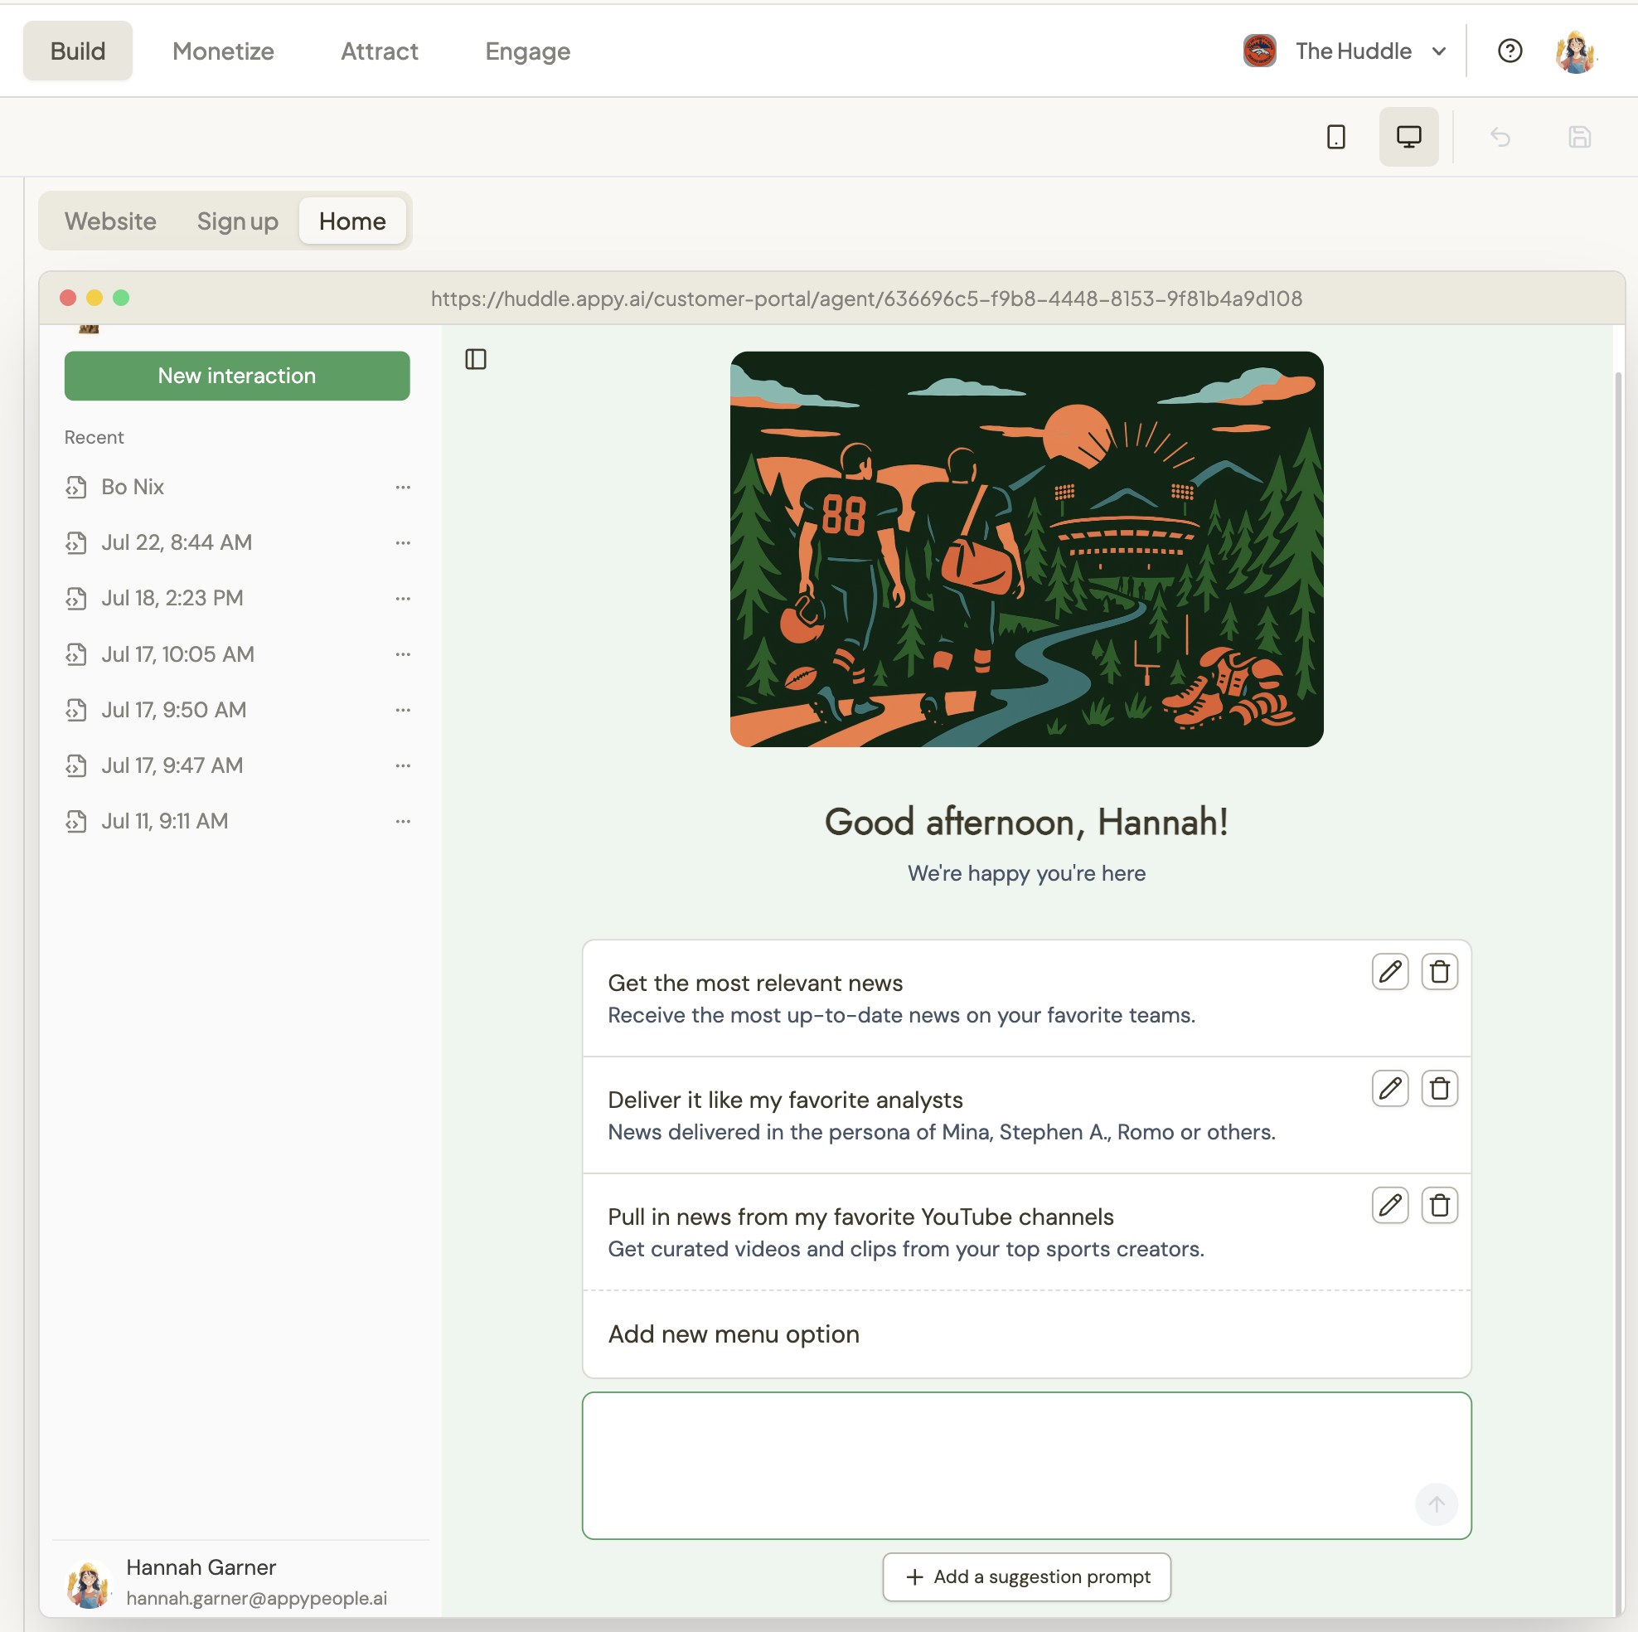Edit 'Get the most relevant news' option
The image size is (1638, 1632).
(x=1389, y=971)
